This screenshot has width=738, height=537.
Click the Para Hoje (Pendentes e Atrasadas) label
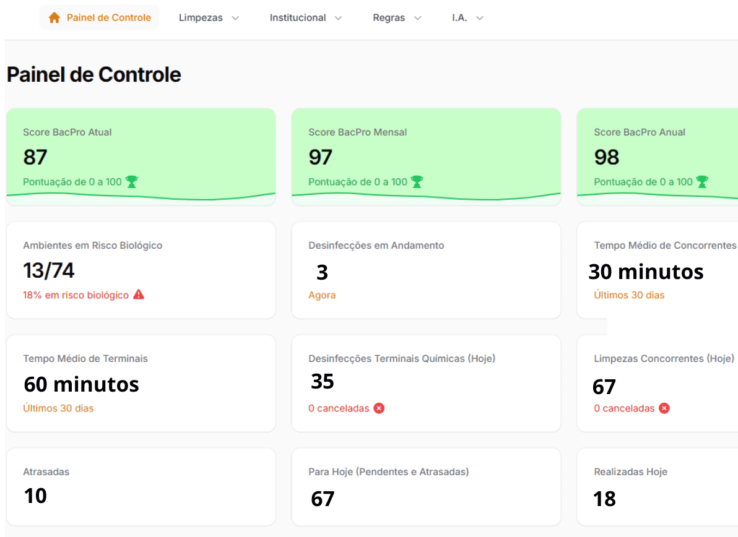[388, 472]
